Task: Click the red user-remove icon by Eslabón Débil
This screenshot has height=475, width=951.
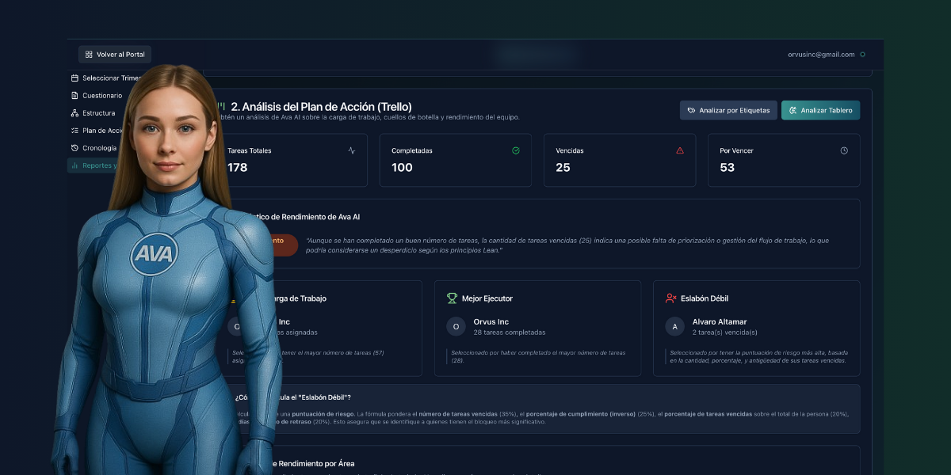Action: pyautogui.click(x=670, y=298)
